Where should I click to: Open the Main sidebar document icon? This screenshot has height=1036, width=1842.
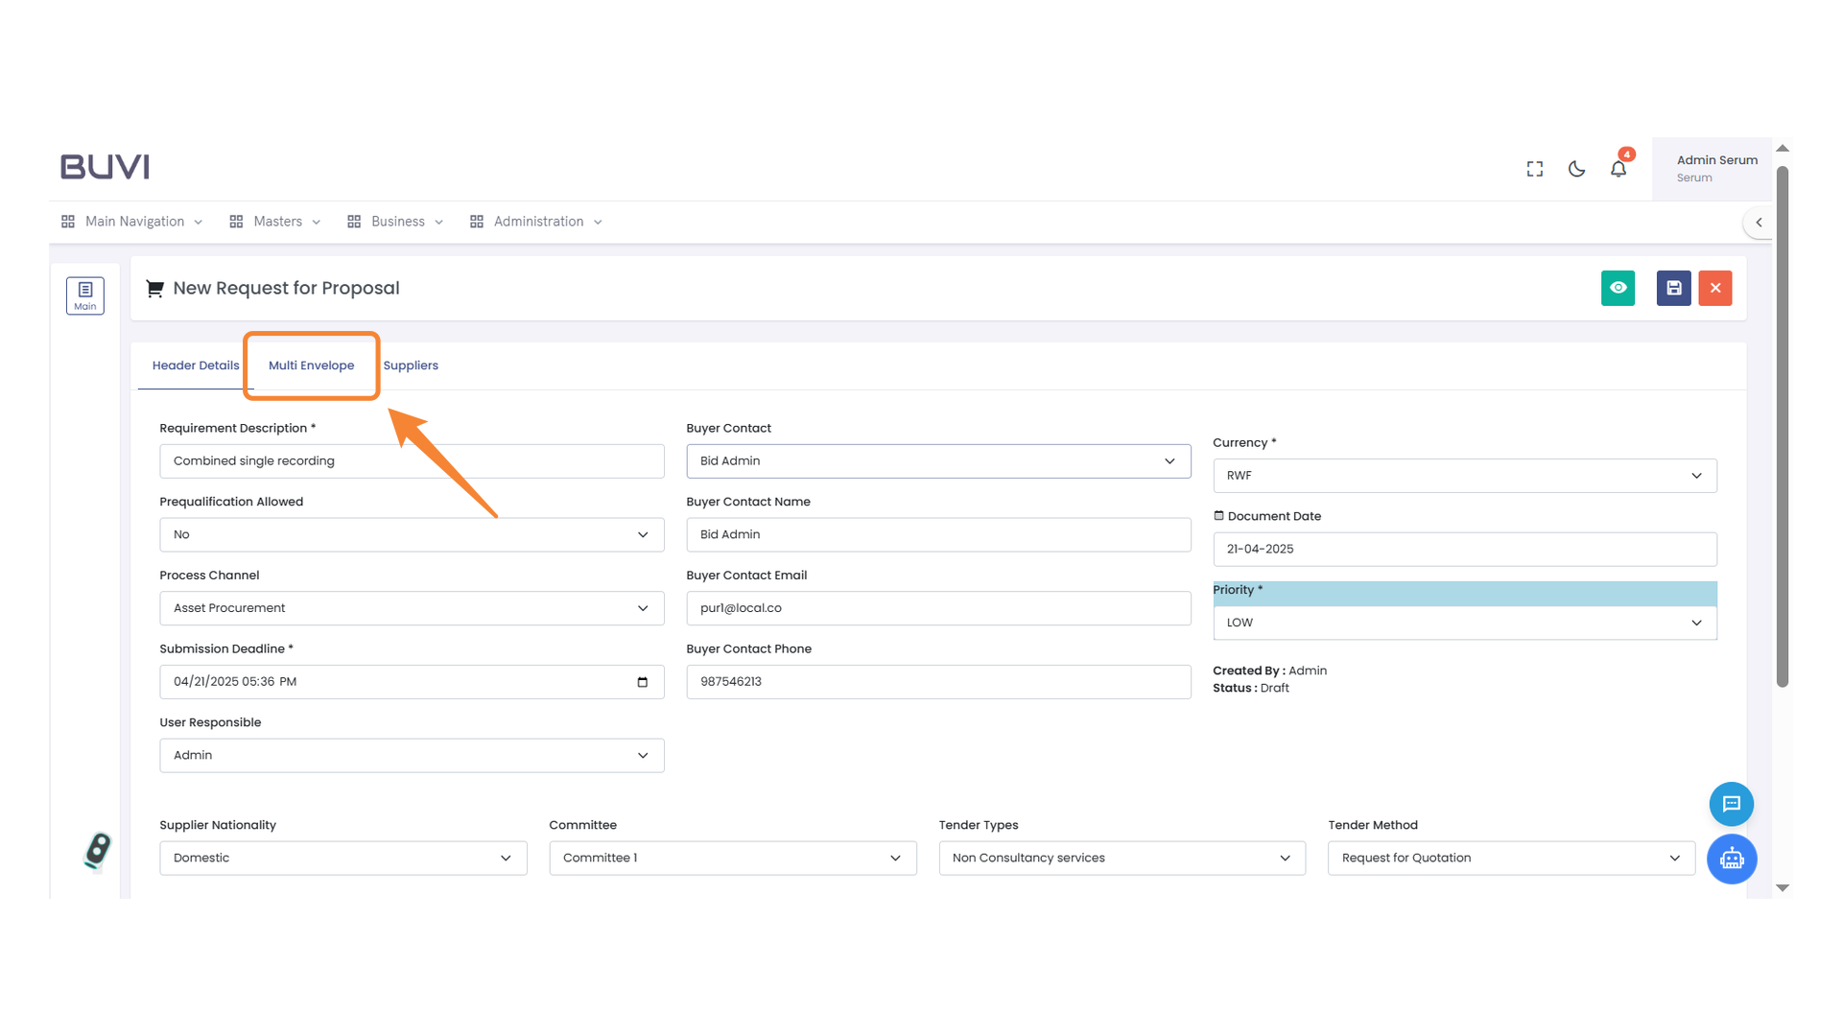point(85,295)
